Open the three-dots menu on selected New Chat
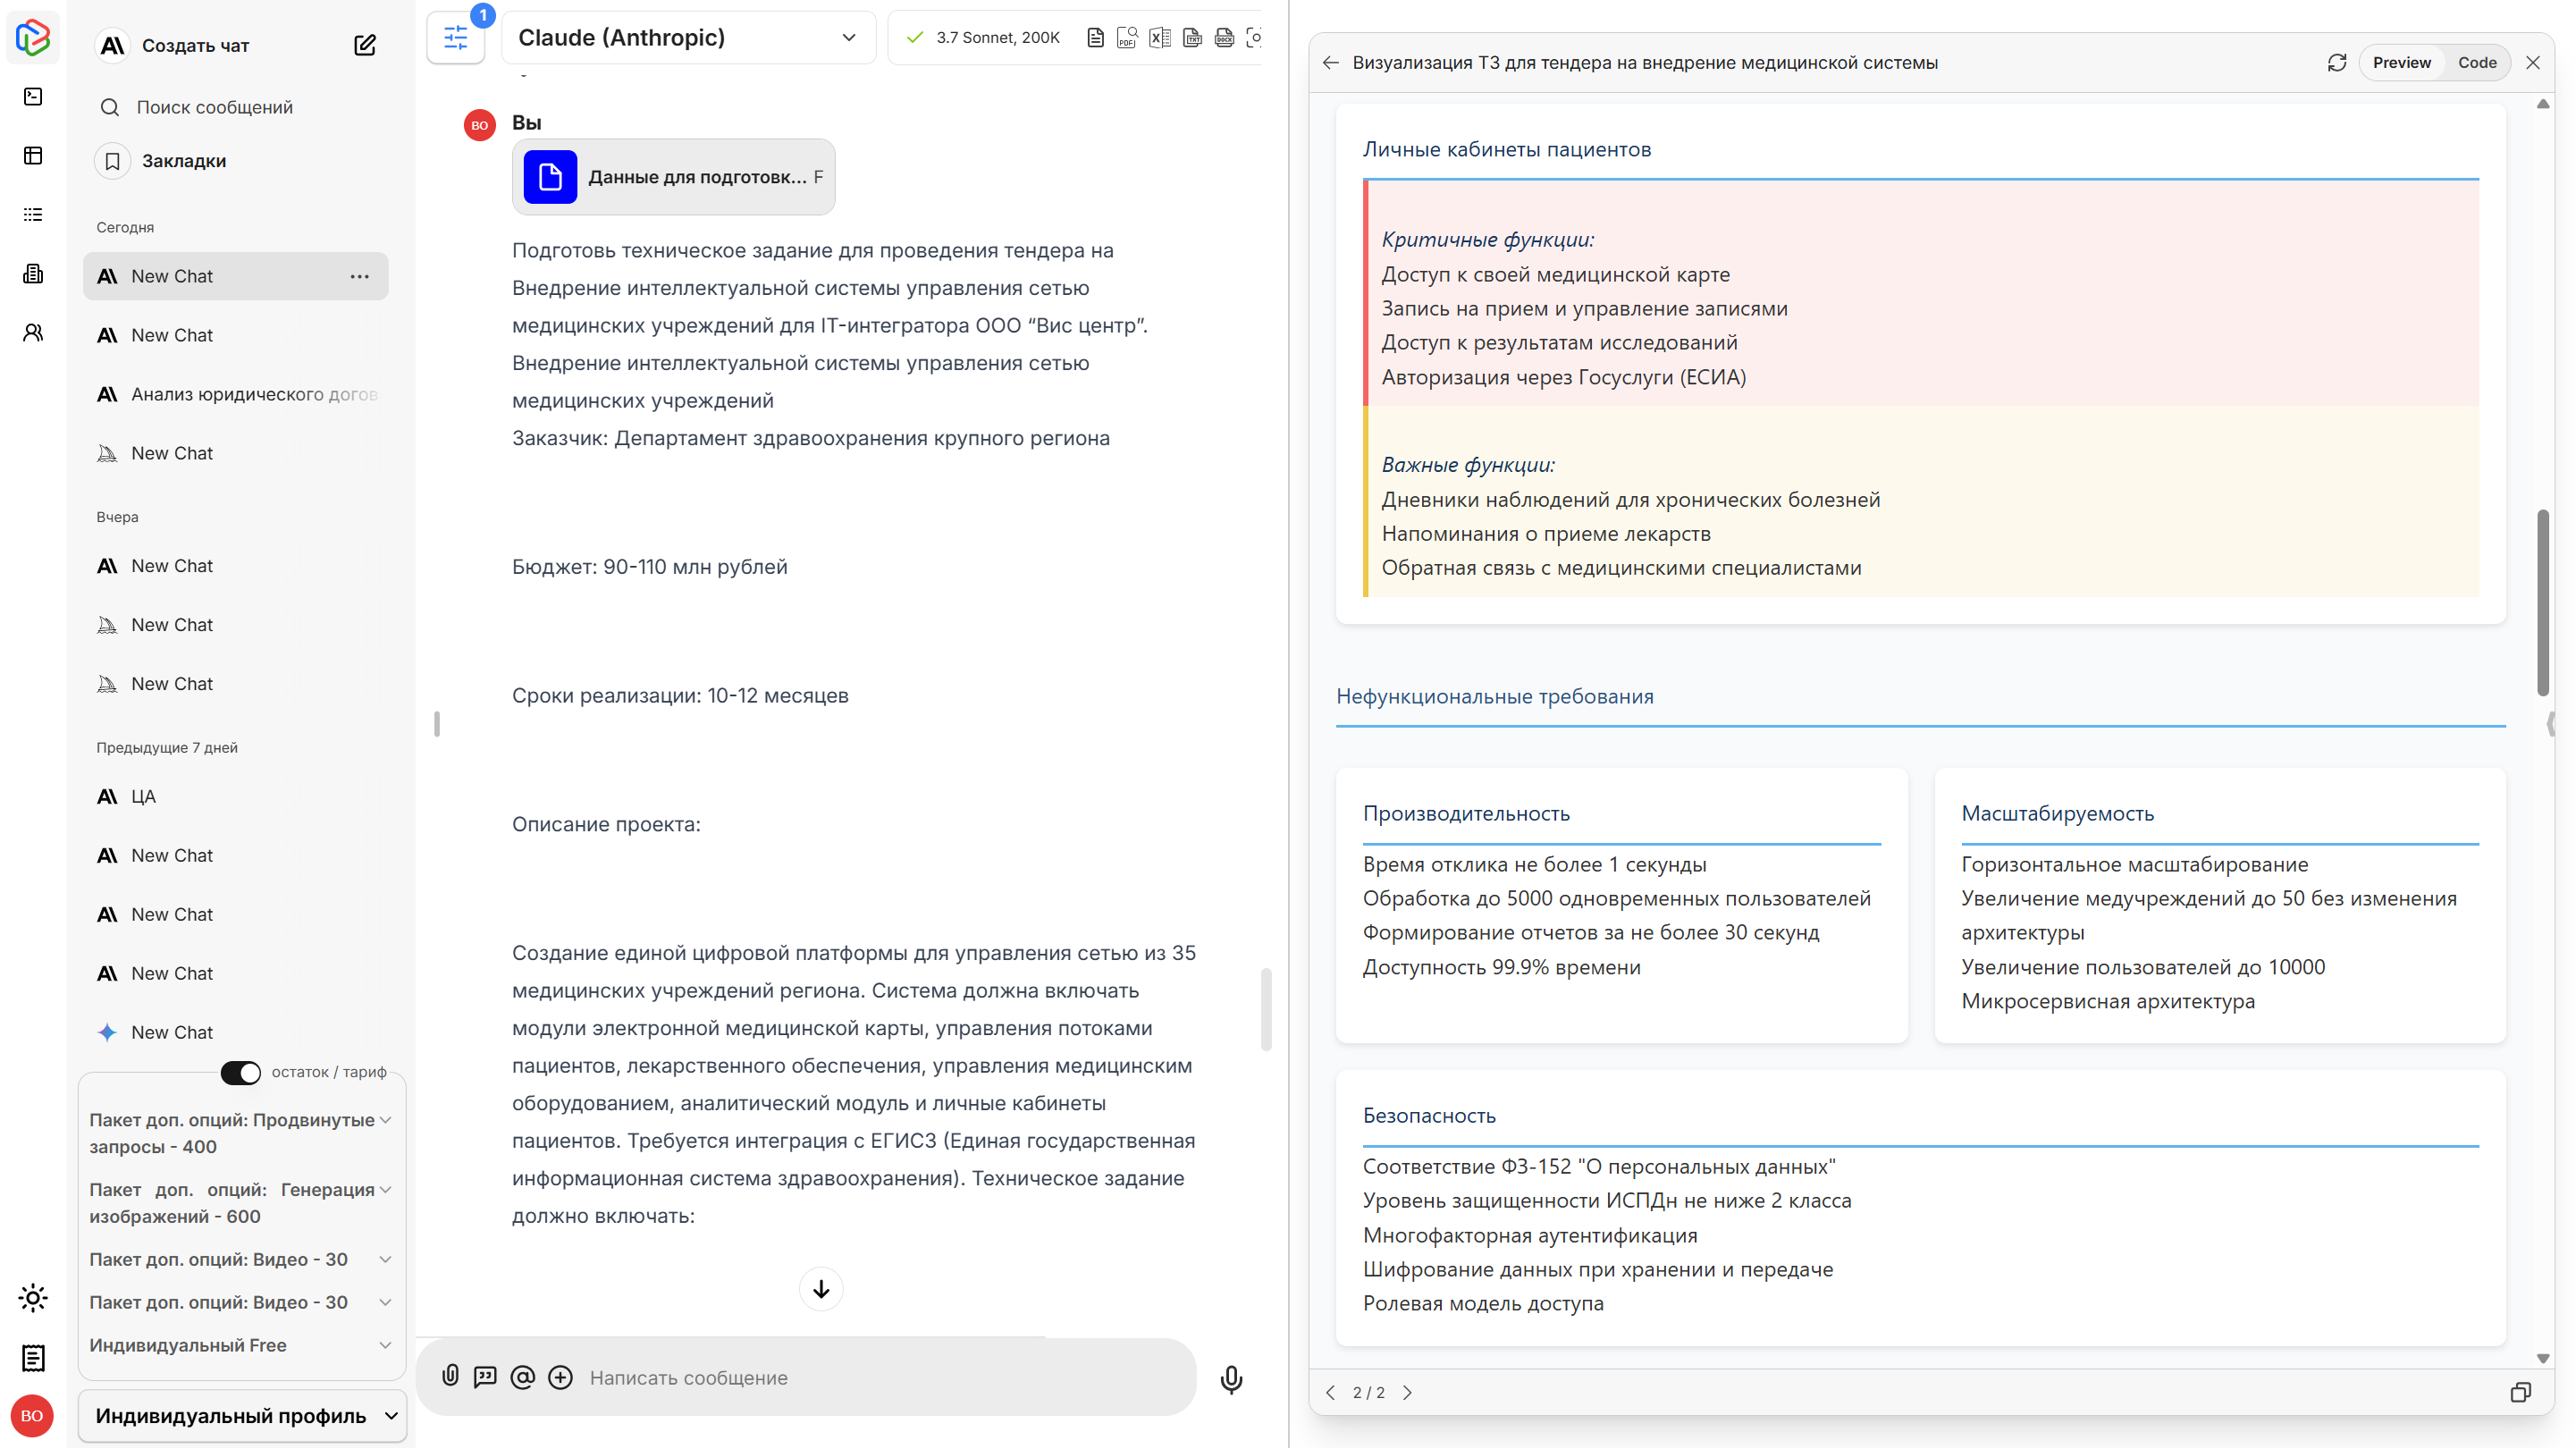This screenshot has width=2576, height=1449. tap(360, 276)
